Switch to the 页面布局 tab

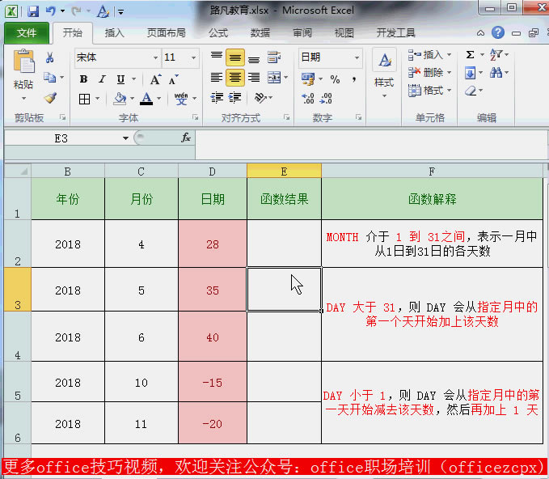[x=166, y=33]
